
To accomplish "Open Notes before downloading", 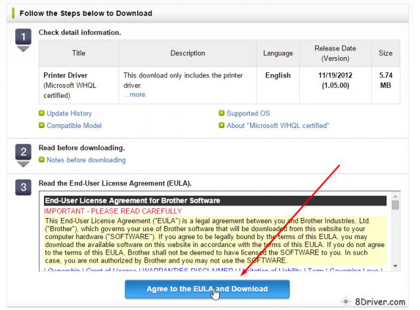I will (x=86, y=160).
